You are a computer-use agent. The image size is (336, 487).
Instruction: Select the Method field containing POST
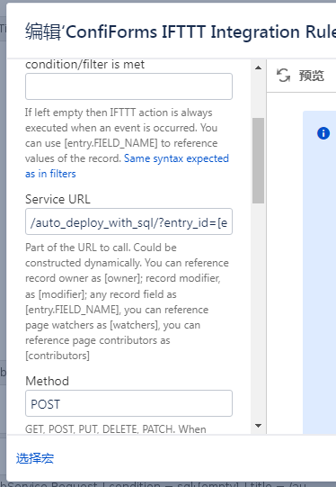[128, 403]
